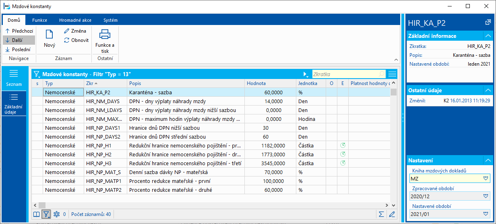
Task: Select the HIR_NP_MATP1 row
Action: 211,181
